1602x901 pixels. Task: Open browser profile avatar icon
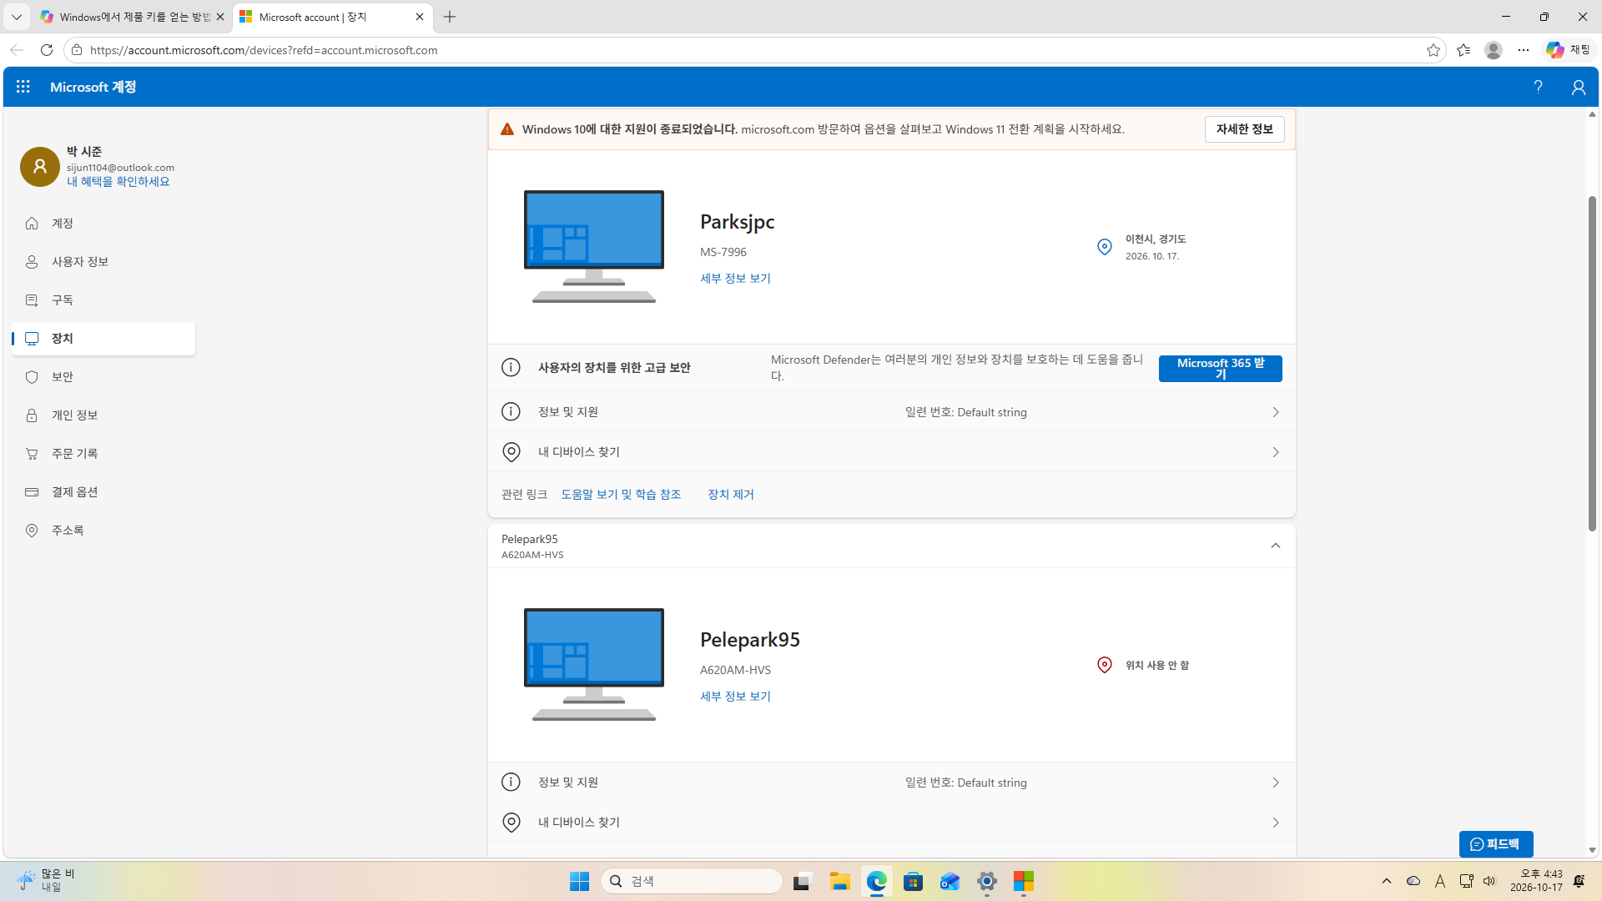[x=1494, y=50]
